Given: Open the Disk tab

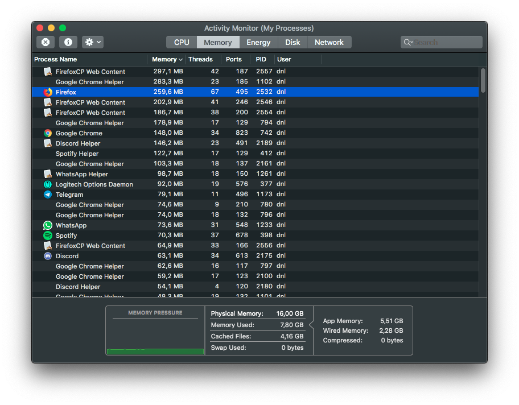Looking at the screenshot, I should [x=293, y=42].
